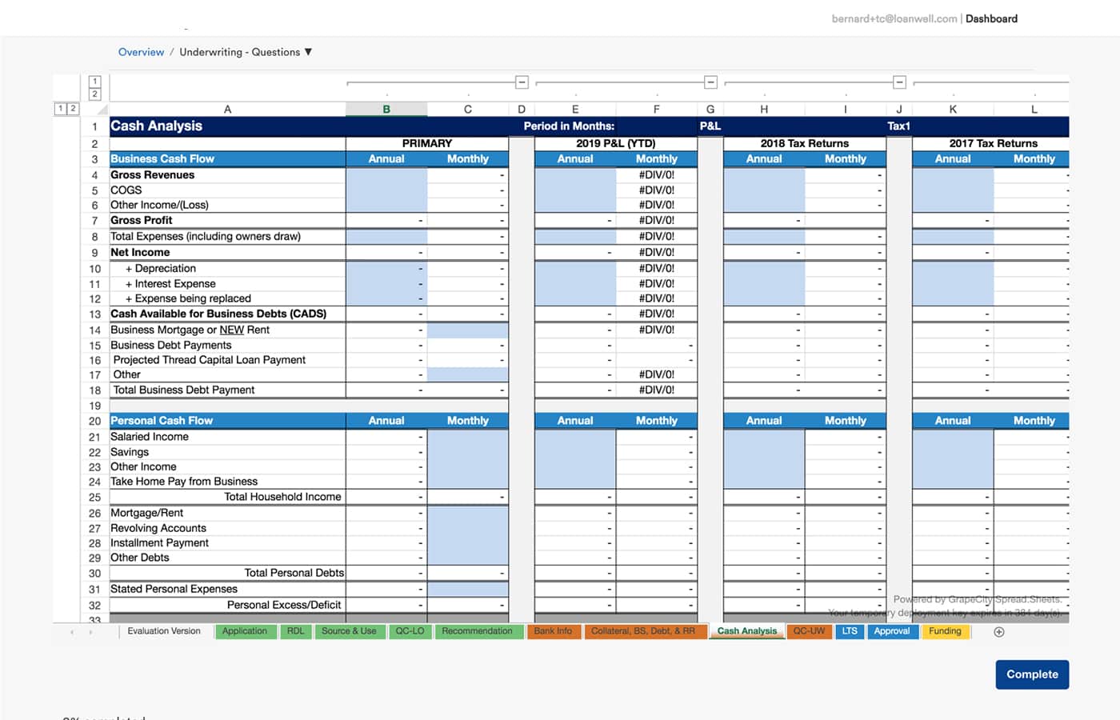
Task: Open the Approval sheet tab
Action: 892,631
